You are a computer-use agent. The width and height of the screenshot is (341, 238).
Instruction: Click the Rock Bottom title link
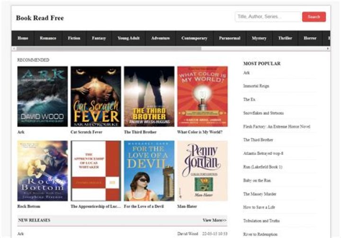pos(29,206)
